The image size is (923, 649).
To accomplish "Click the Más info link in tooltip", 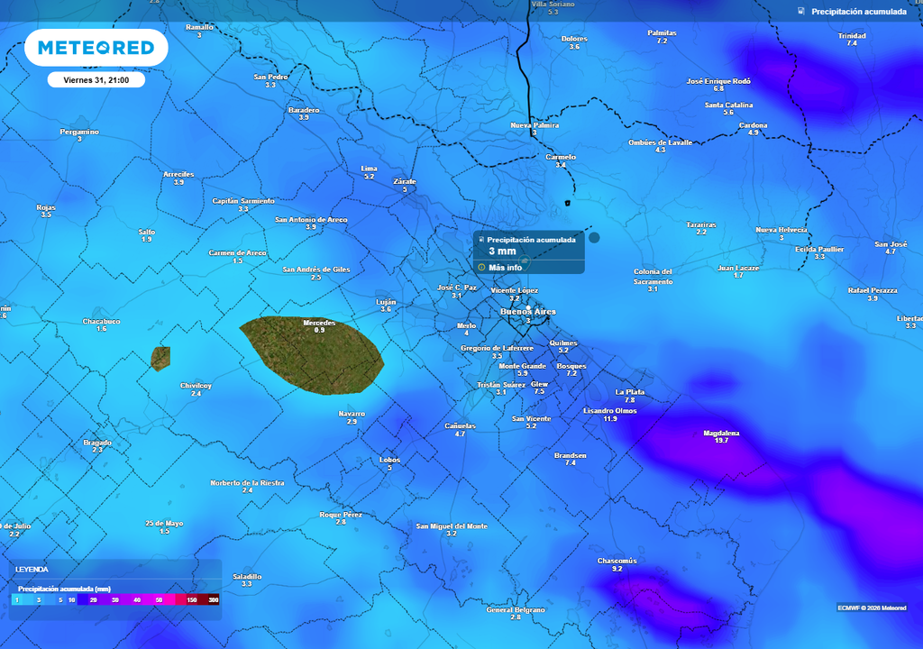I will coord(505,268).
